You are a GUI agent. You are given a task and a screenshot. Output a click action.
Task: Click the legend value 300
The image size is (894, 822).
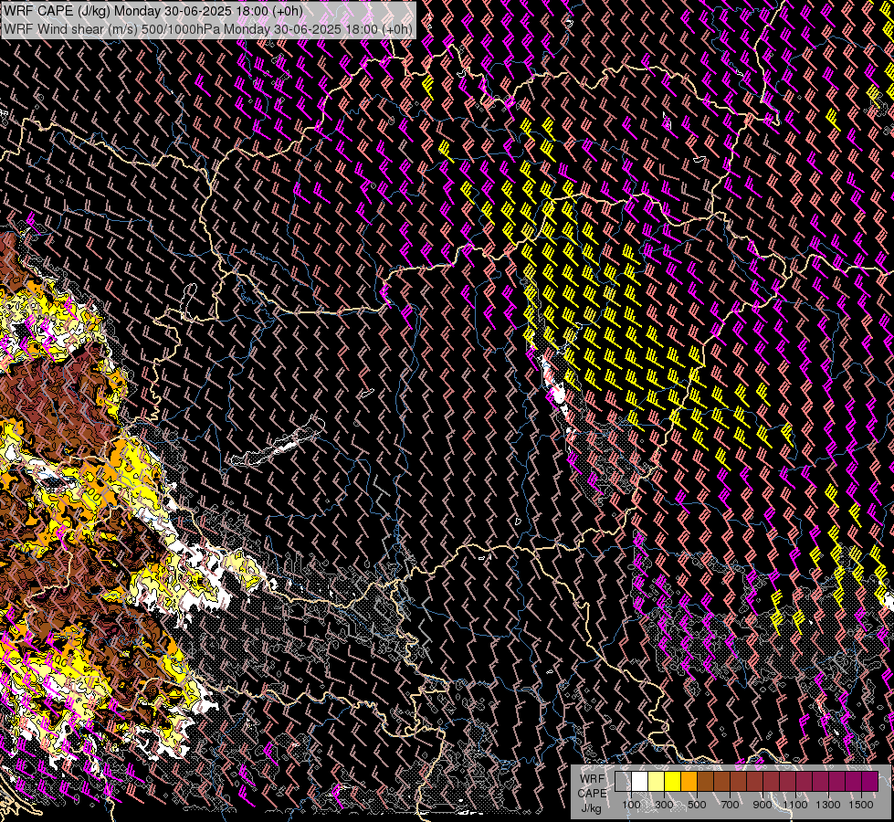(x=664, y=805)
